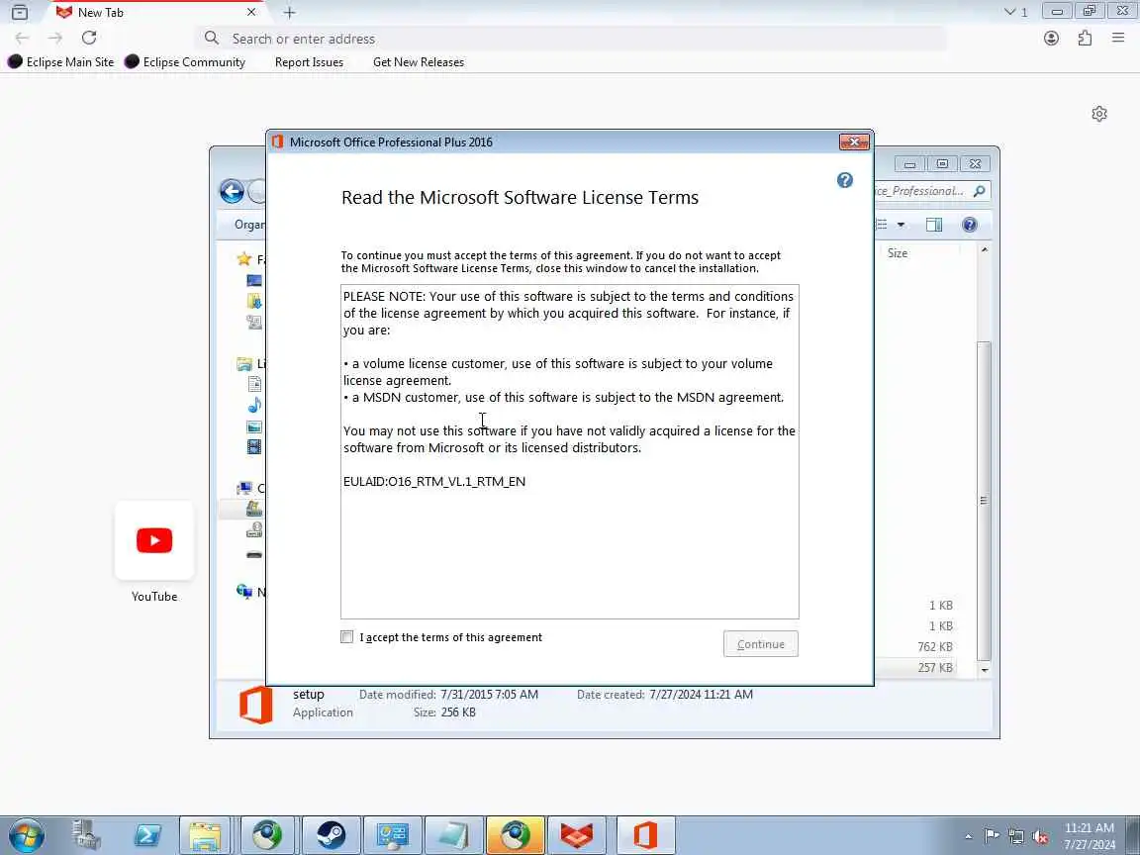Open the tab list dropdown chevron

click(x=1009, y=12)
